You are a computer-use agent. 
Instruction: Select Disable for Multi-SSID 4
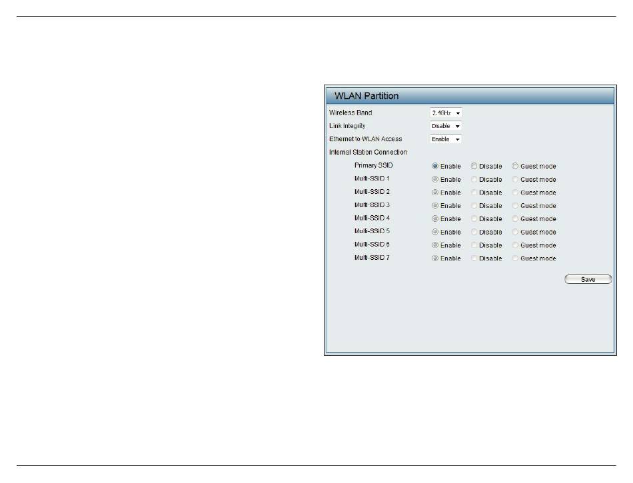(x=474, y=219)
